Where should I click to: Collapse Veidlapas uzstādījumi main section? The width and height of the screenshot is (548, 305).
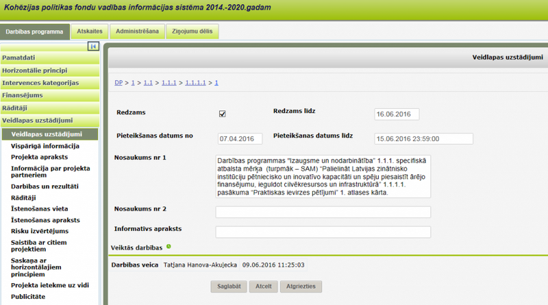[x=49, y=120]
